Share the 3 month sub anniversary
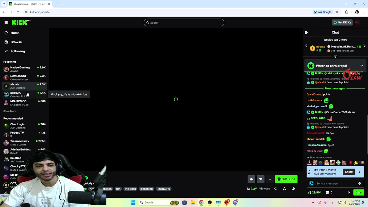 349,172
